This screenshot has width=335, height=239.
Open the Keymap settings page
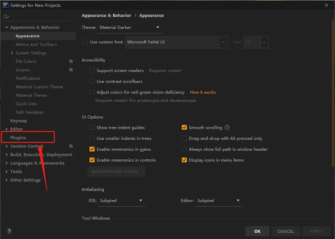click(18, 121)
